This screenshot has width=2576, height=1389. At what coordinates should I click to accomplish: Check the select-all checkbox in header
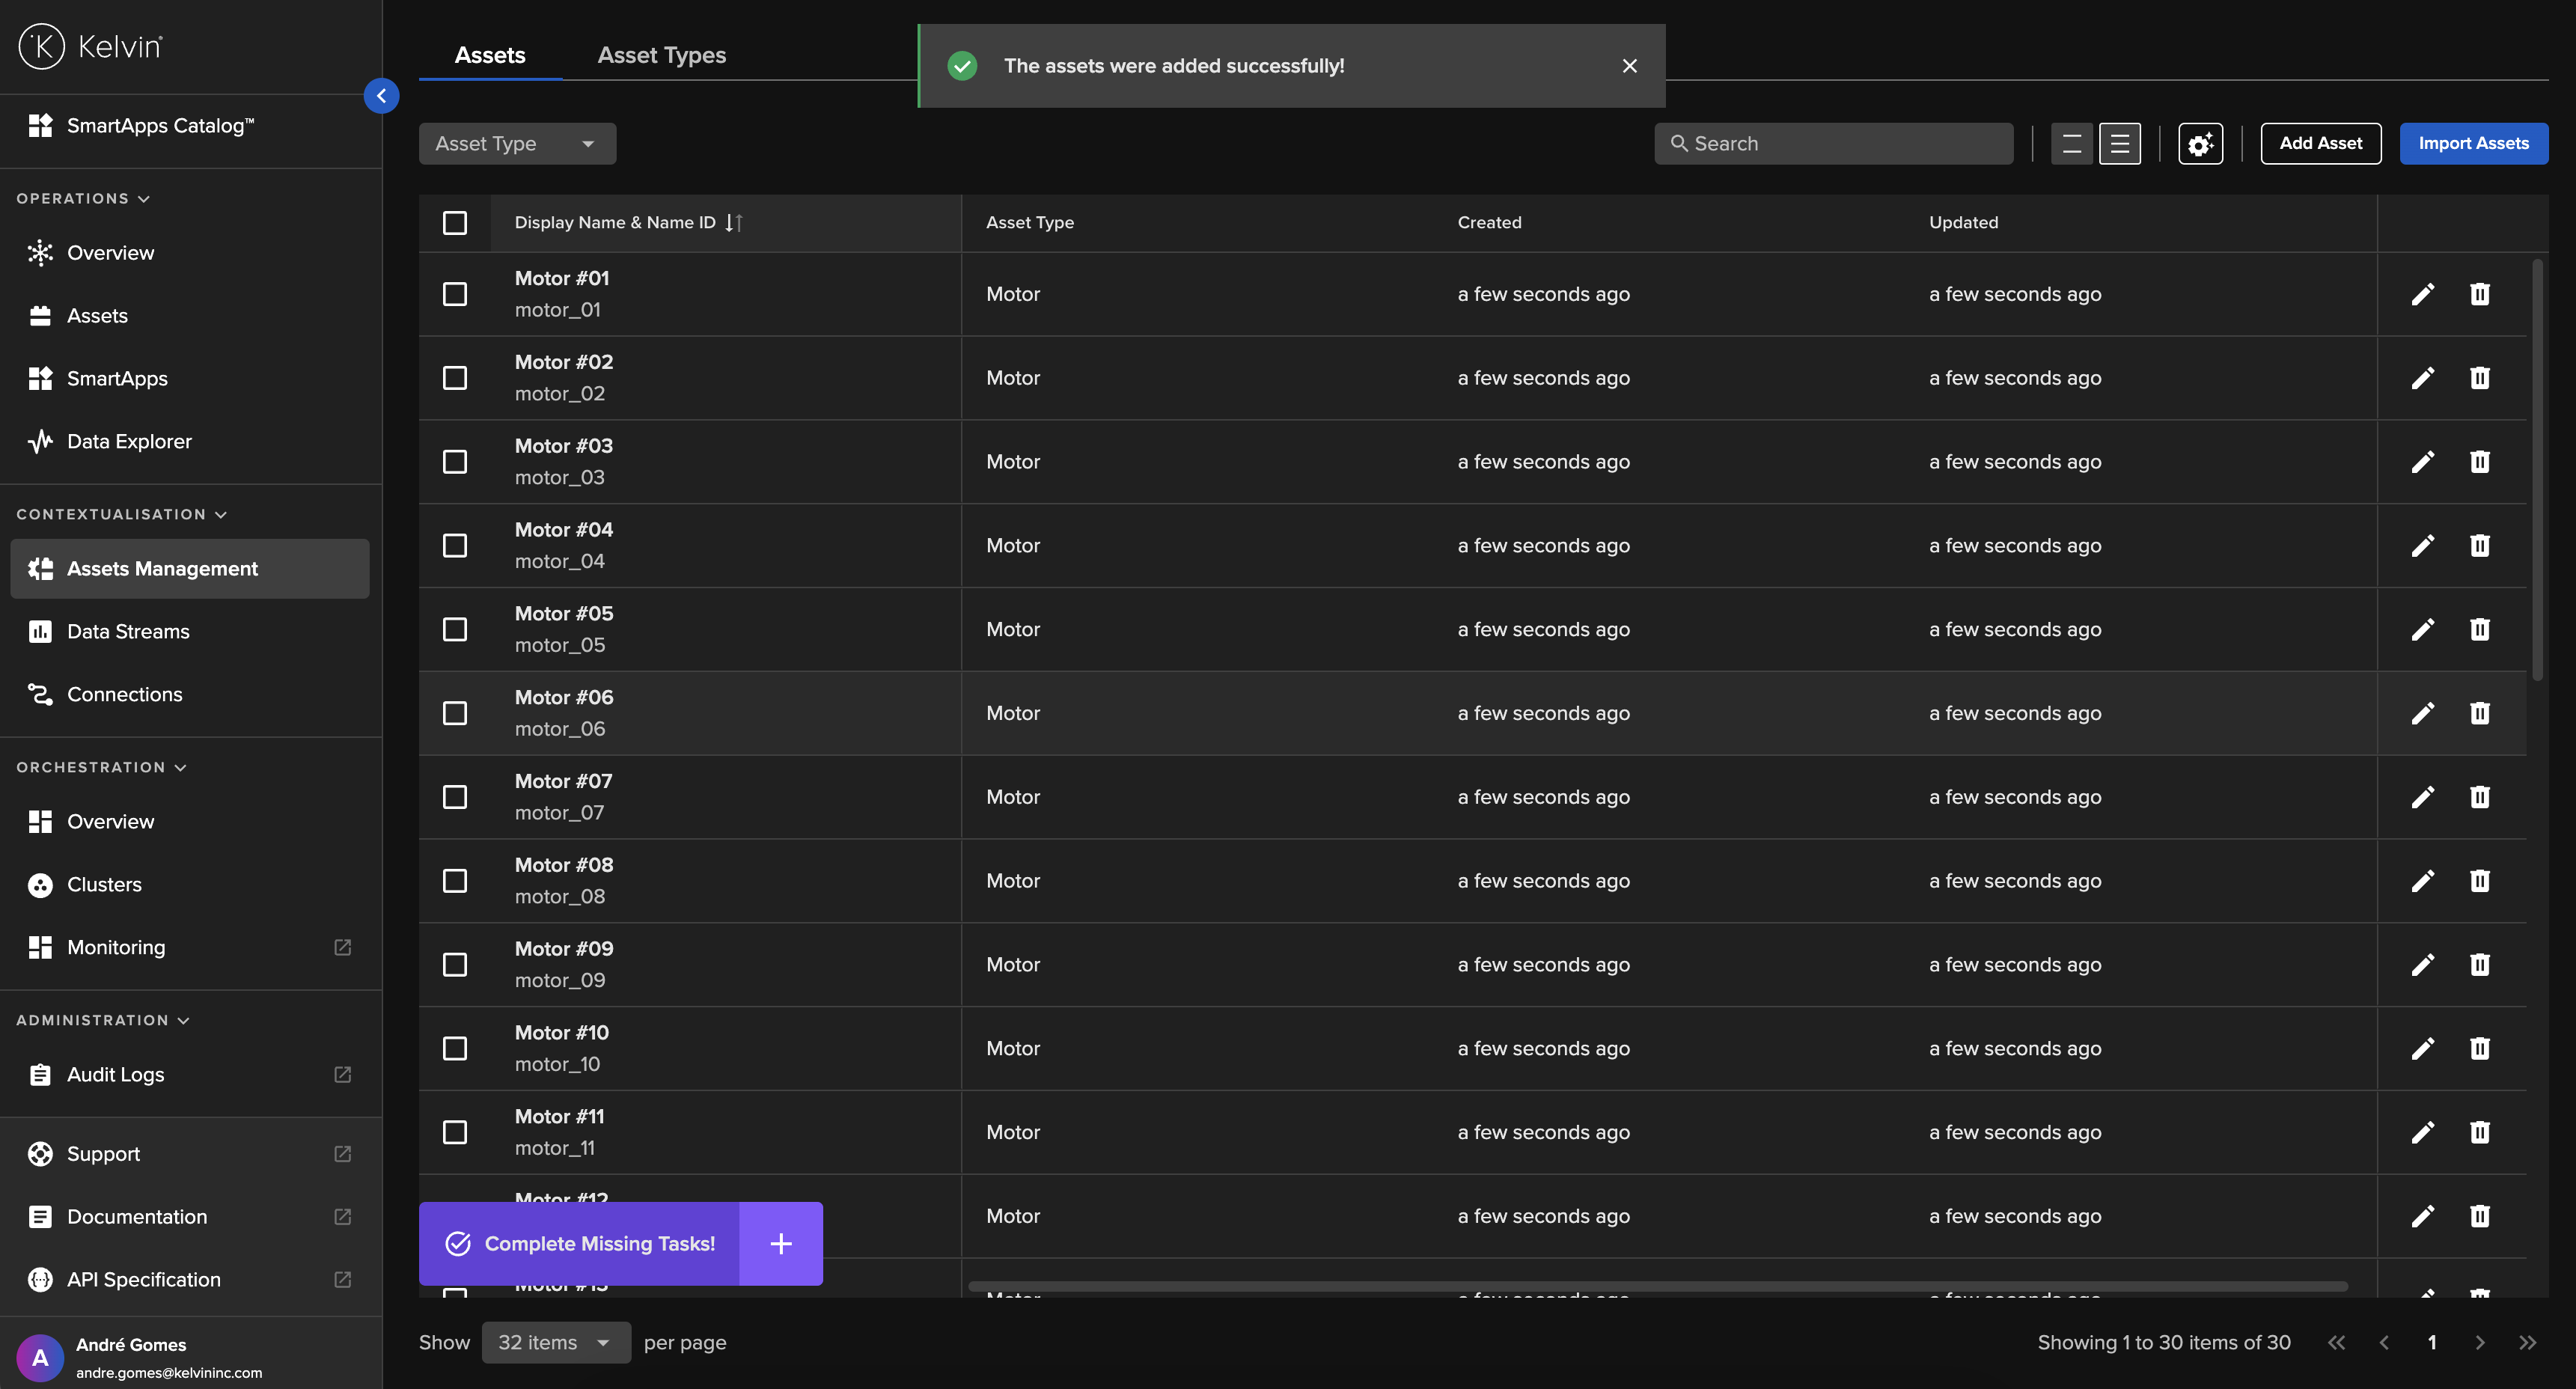tap(455, 222)
